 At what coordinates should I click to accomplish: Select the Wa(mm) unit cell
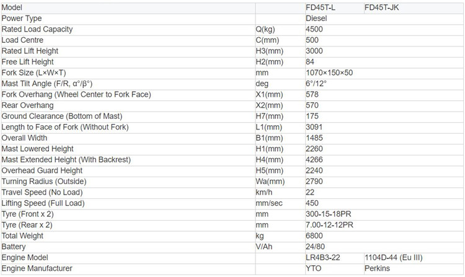click(x=270, y=182)
